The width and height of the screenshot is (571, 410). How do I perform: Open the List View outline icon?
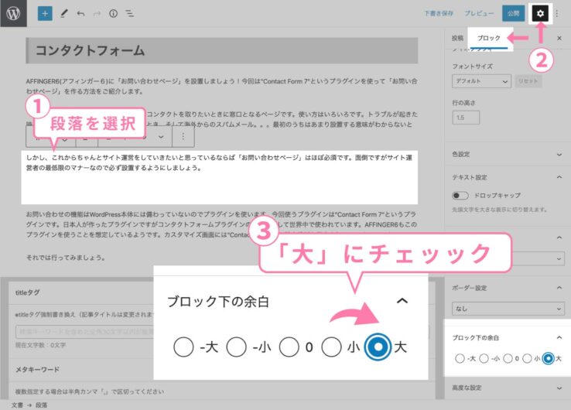130,14
